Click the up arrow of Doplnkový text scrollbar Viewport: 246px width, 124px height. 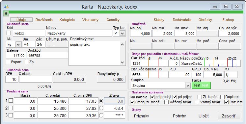(x=123, y=44)
